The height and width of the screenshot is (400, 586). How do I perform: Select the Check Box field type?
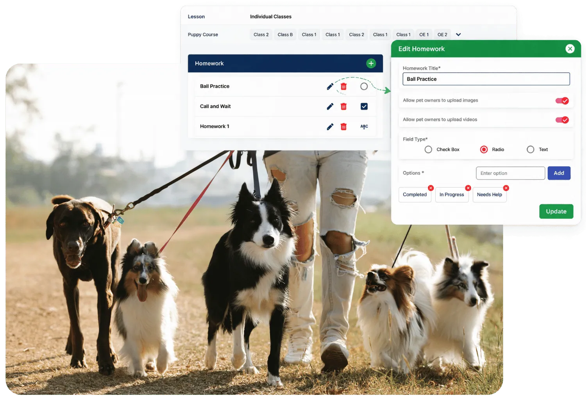(x=428, y=150)
